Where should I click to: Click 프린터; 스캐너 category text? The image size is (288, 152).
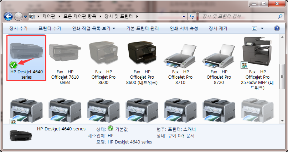point(181,129)
